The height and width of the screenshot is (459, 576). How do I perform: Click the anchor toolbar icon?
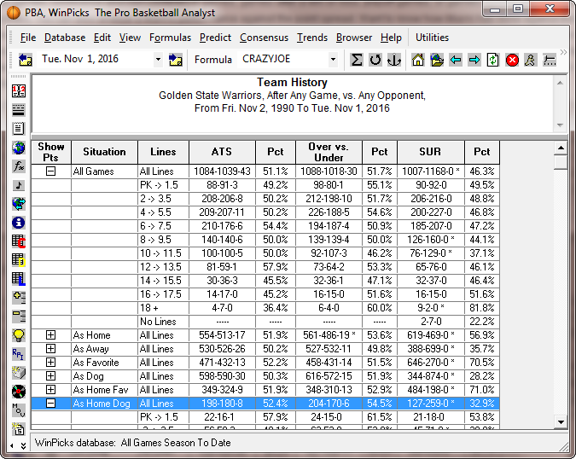pyautogui.click(x=393, y=60)
